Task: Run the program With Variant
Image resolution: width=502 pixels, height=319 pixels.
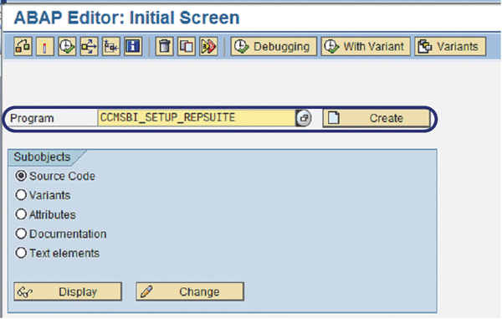Action: click(x=366, y=46)
